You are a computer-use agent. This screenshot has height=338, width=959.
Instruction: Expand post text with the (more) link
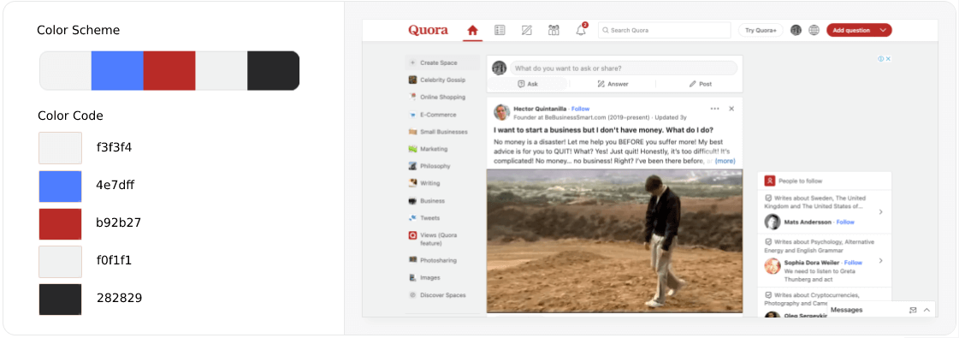[725, 162]
